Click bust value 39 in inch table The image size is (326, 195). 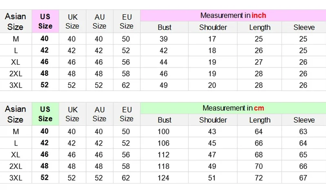pos(164,39)
